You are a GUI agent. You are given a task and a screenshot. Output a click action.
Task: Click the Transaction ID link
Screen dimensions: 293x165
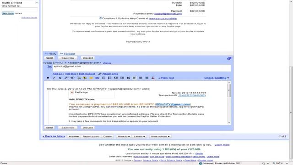pyautogui.click(x=192, y=95)
